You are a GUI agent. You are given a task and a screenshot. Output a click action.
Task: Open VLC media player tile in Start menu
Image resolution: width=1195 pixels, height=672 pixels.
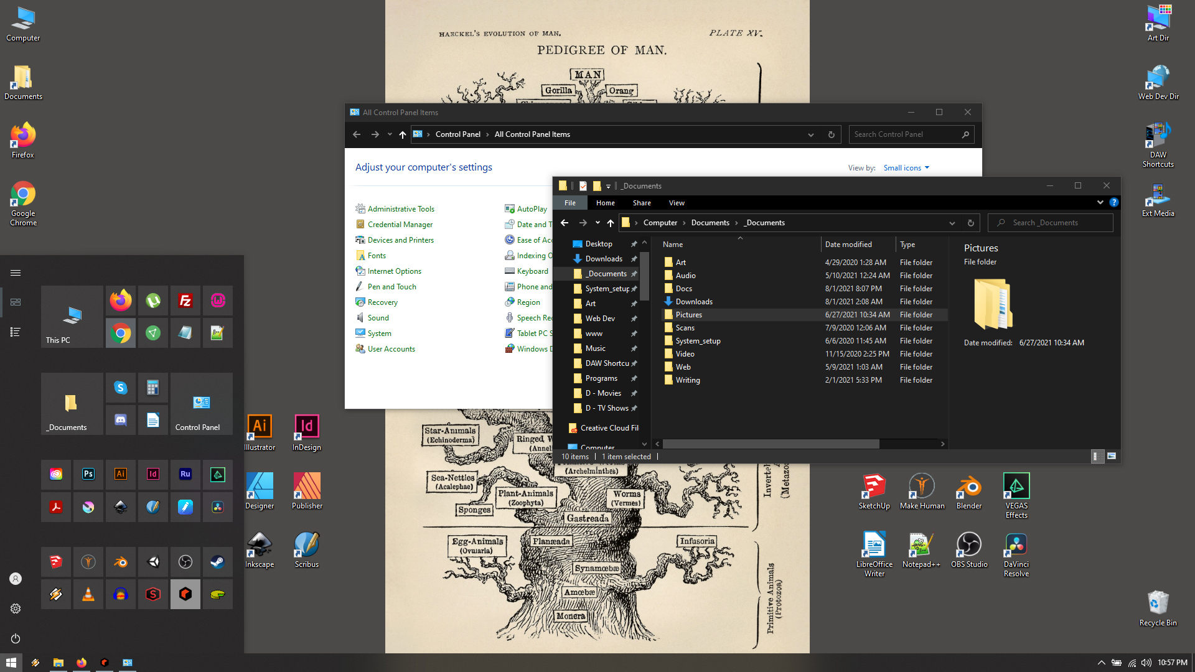[88, 594]
